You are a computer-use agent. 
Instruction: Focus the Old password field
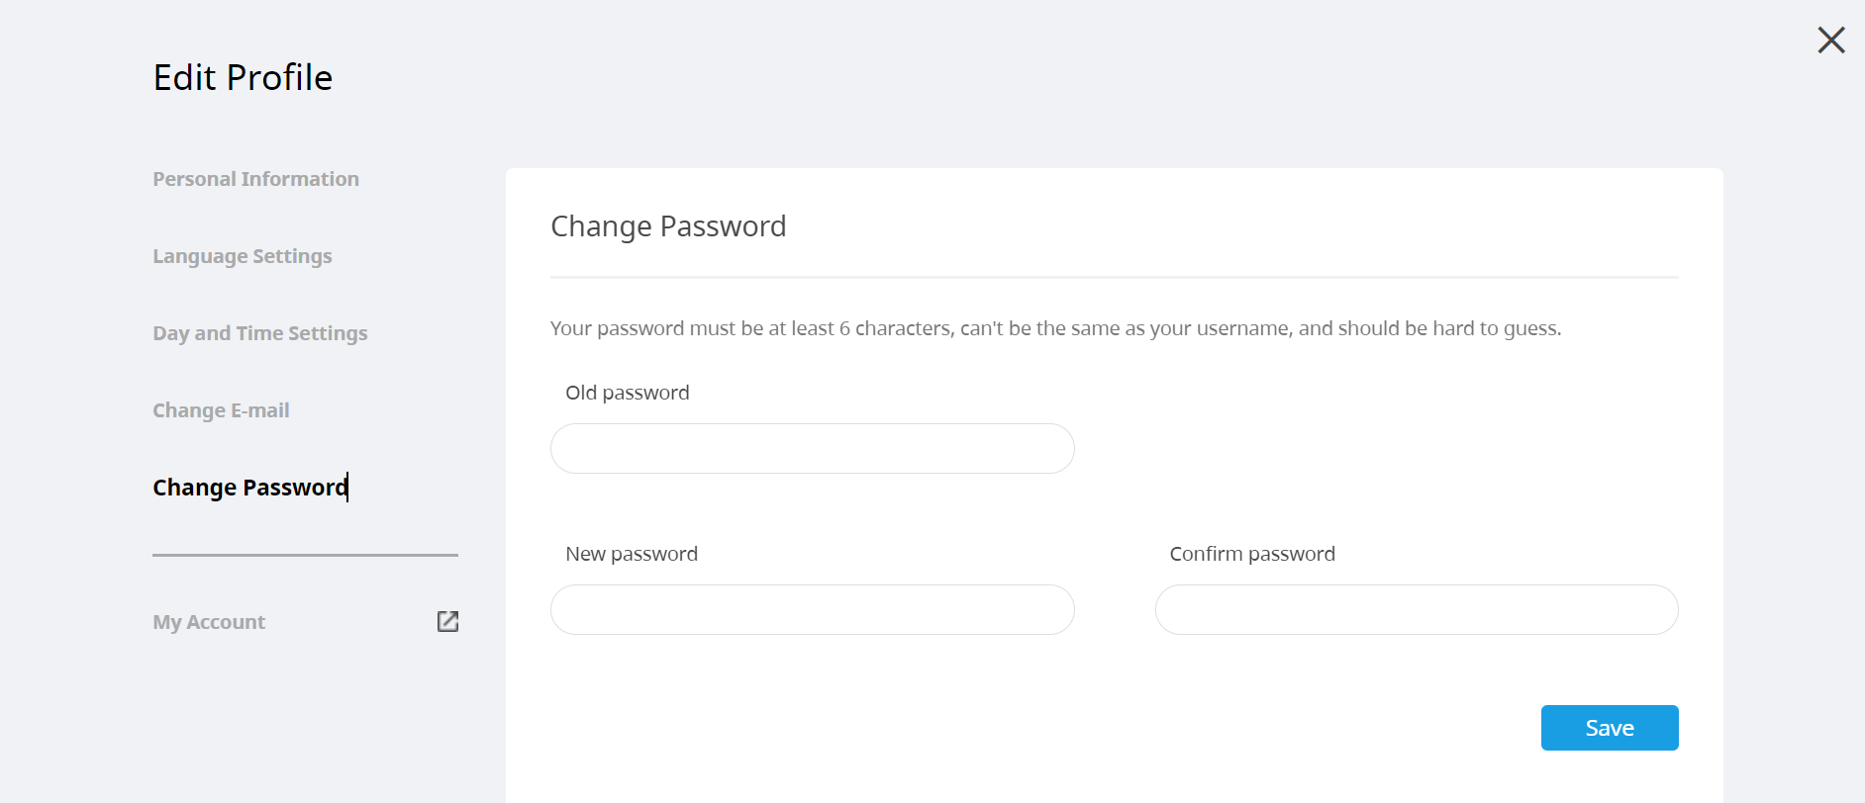(x=812, y=449)
